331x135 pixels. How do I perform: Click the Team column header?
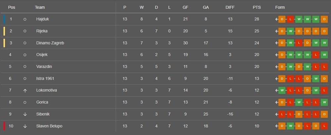click(40, 8)
